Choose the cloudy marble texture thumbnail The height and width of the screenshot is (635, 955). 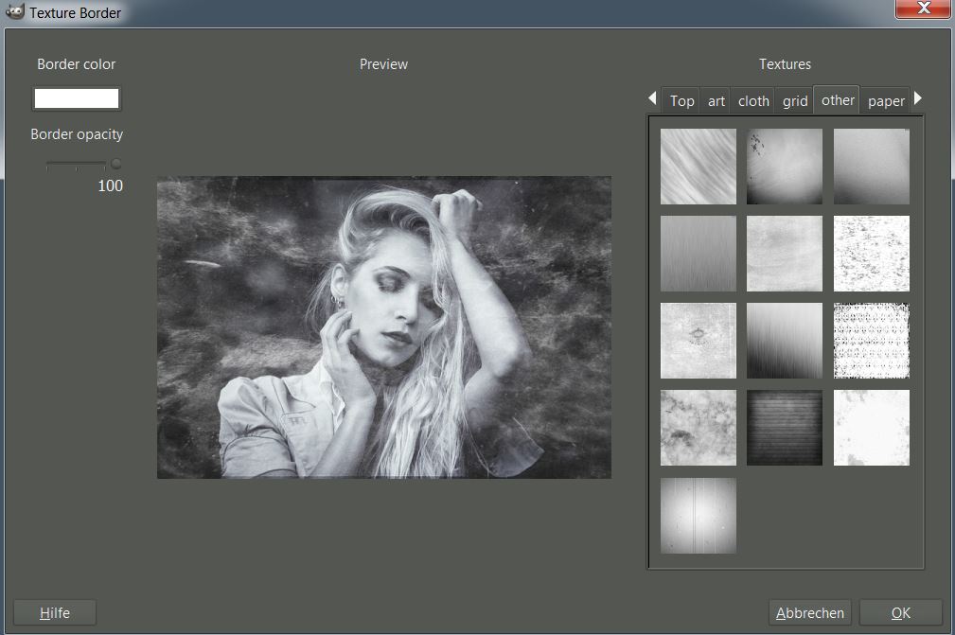[x=698, y=428]
